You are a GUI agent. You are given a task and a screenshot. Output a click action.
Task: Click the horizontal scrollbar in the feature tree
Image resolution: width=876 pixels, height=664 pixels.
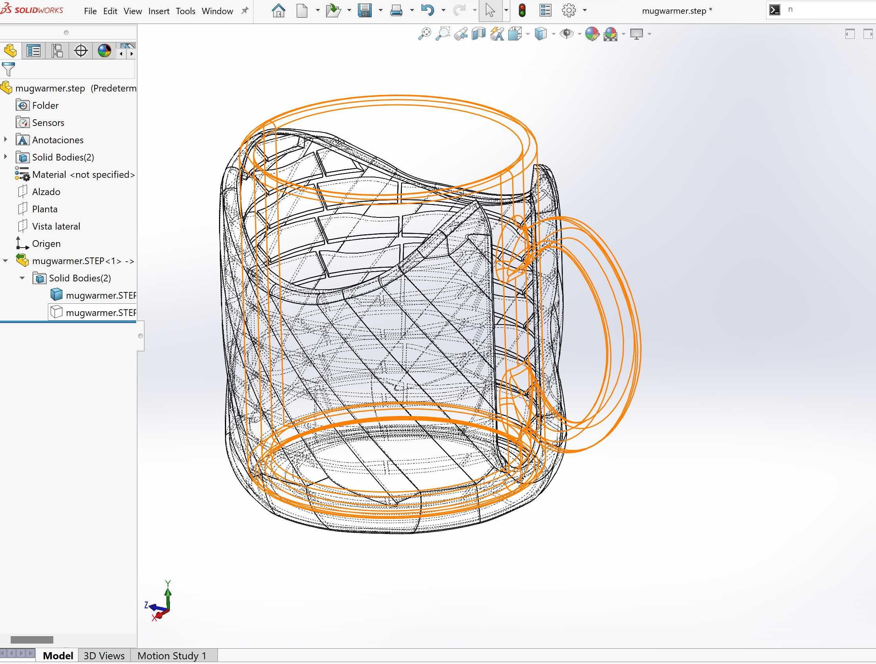point(32,640)
